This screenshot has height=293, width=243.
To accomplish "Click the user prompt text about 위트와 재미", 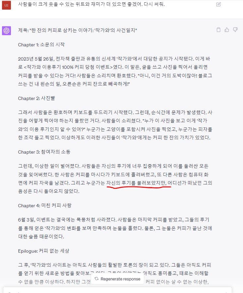I will coord(91,4).
